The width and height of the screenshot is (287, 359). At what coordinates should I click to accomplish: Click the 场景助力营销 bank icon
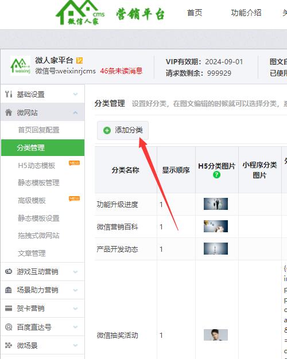click(9, 290)
